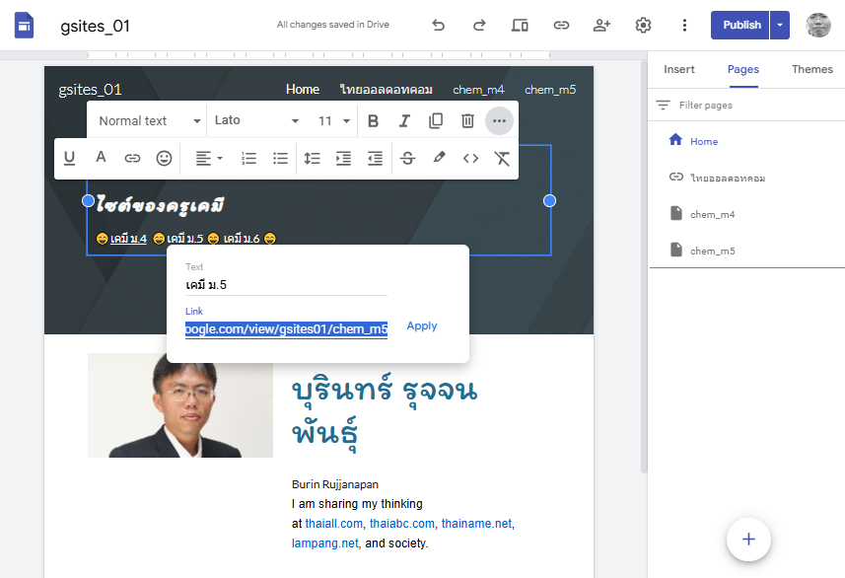This screenshot has width=845, height=578.
Task: Insert emoji using the smiley icon
Action: point(164,158)
